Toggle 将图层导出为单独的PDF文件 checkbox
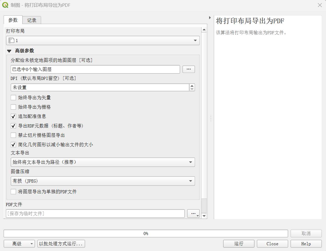 click(x=13, y=192)
